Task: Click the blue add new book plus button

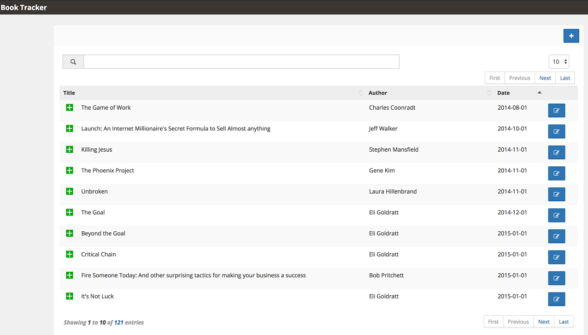Action: tap(571, 36)
